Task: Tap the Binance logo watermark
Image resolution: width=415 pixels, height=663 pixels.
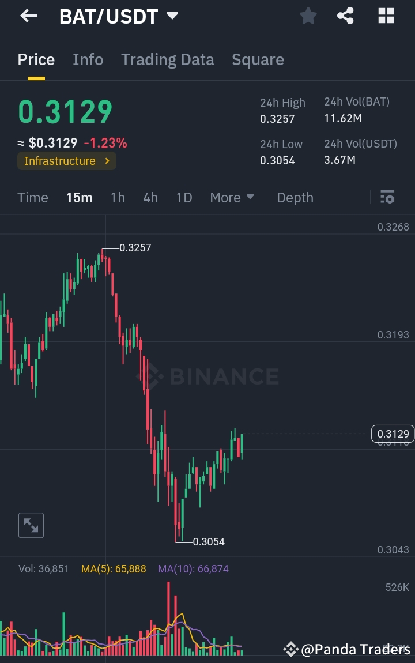Action: tap(219, 376)
